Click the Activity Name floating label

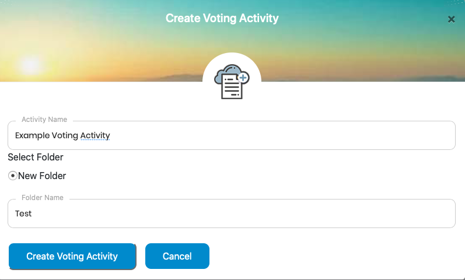pos(44,119)
